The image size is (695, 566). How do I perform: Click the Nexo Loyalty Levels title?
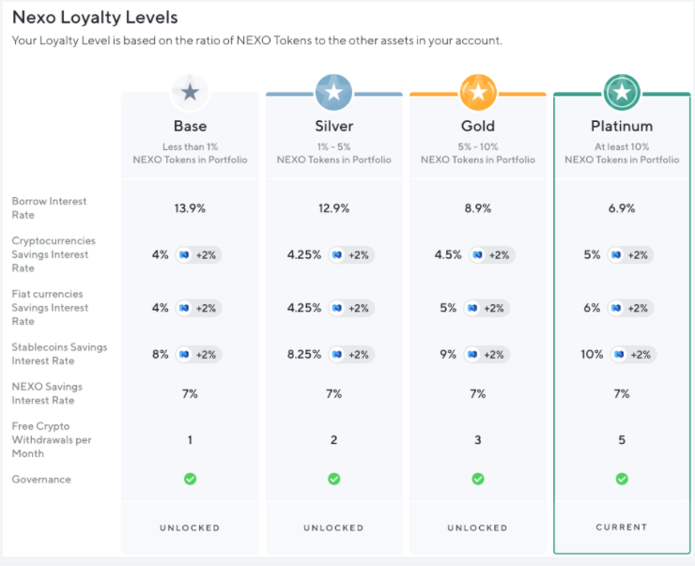pos(95,17)
